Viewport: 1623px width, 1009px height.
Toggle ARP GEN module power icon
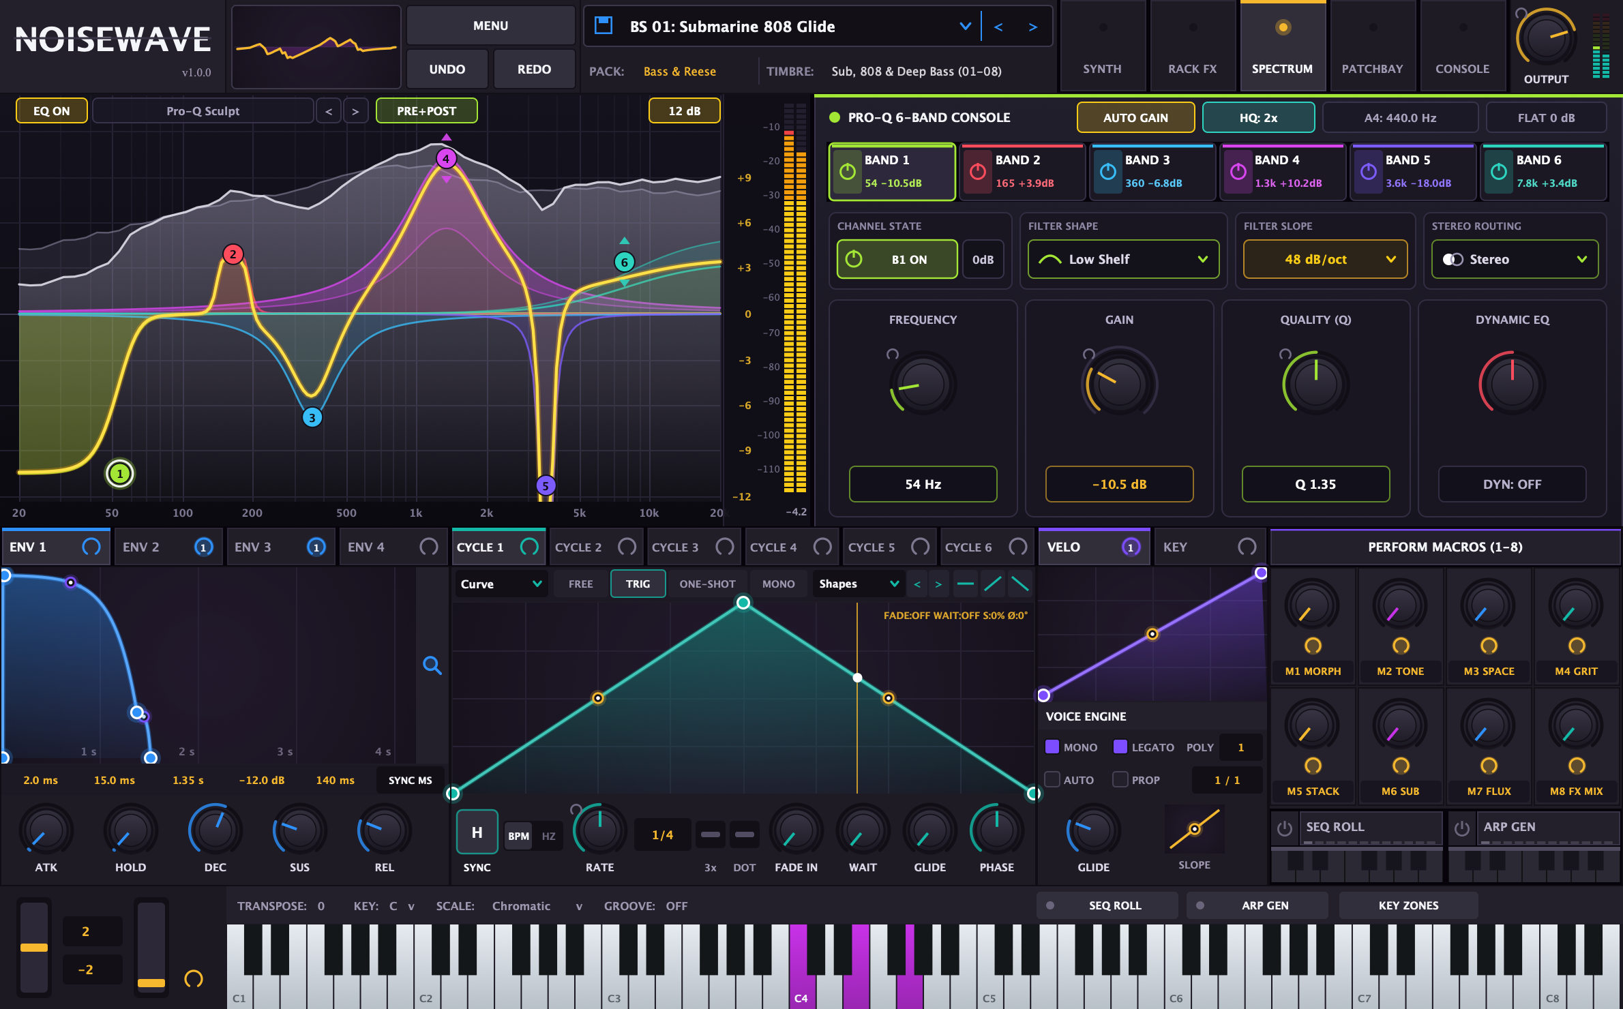(1462, 828)
